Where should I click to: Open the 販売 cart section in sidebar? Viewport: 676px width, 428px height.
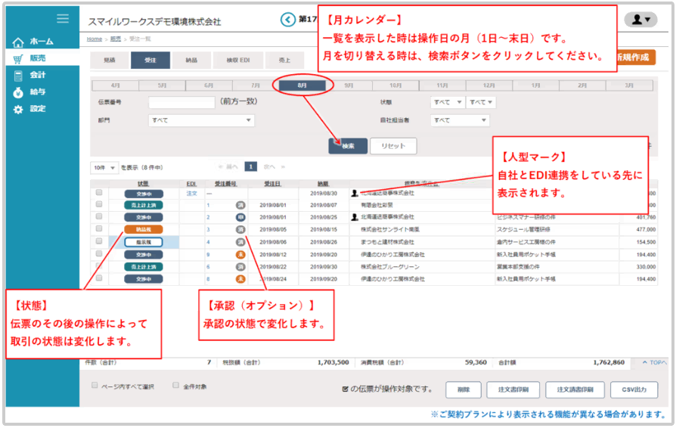pyautogui.click(x=34, y=58)
